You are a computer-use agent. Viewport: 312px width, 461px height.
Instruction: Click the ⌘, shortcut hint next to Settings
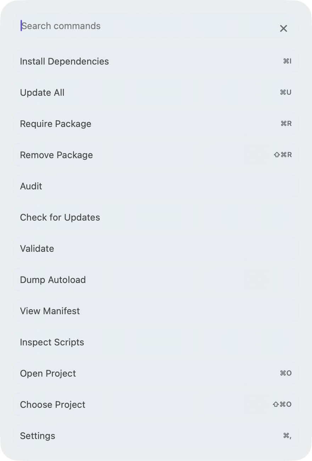coord(287,436)
